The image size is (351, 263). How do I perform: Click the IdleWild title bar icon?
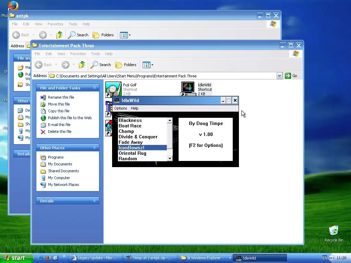[117, 100]
